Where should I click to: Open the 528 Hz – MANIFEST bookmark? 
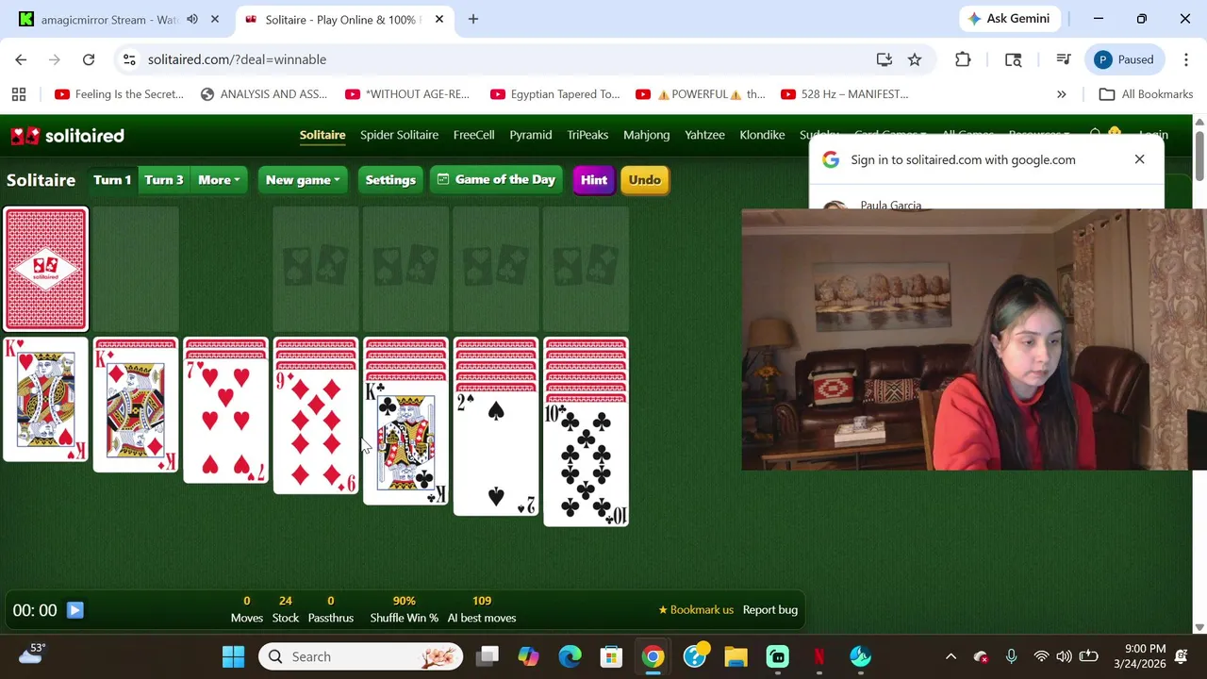[845, 94]
